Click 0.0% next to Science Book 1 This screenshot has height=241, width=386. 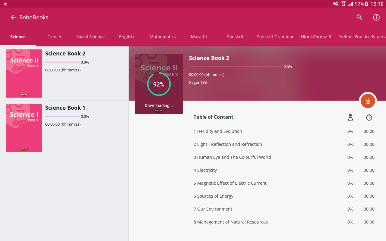(x=85, y=117)
